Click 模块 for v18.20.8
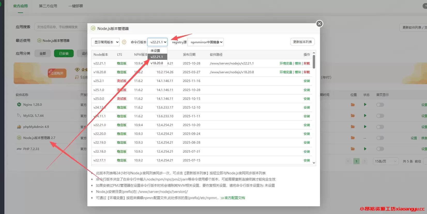 click(x=298, y=72)
